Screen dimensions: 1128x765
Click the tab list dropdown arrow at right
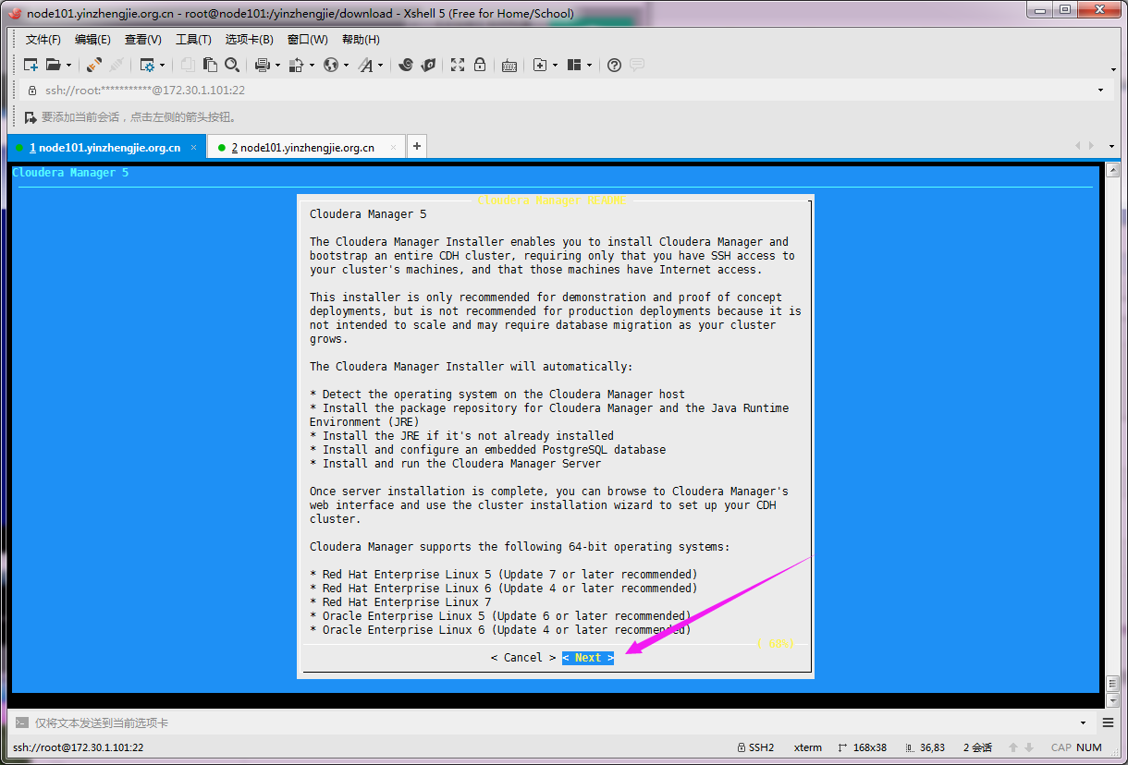[x=1110, y=146]
